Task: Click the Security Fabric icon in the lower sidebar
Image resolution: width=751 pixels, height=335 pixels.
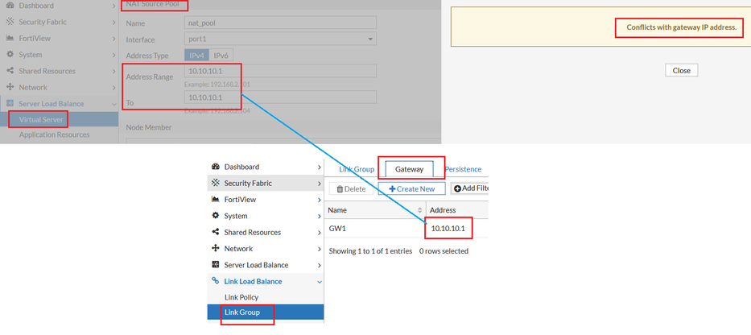Action: pos(216,183)
